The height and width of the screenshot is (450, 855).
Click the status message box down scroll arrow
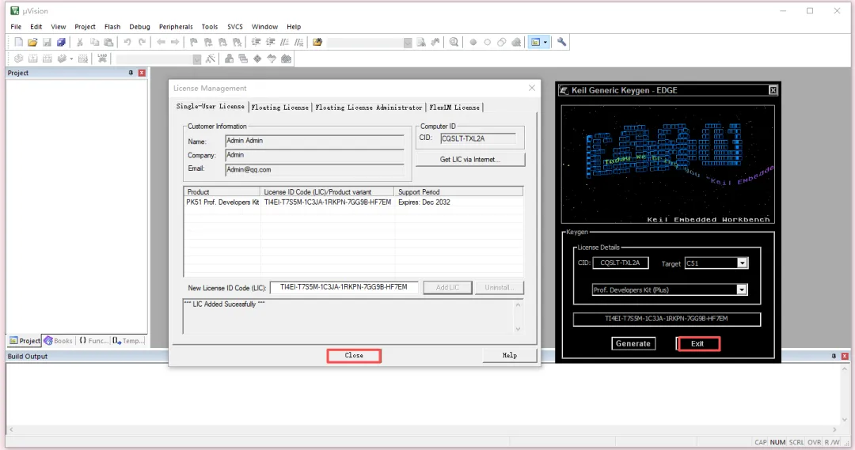click(x=518, y=328)
